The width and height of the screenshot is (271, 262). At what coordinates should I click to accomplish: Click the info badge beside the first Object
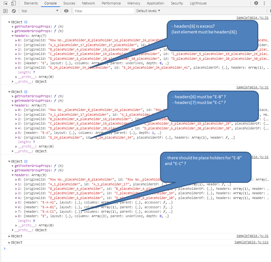coord(26,22)
